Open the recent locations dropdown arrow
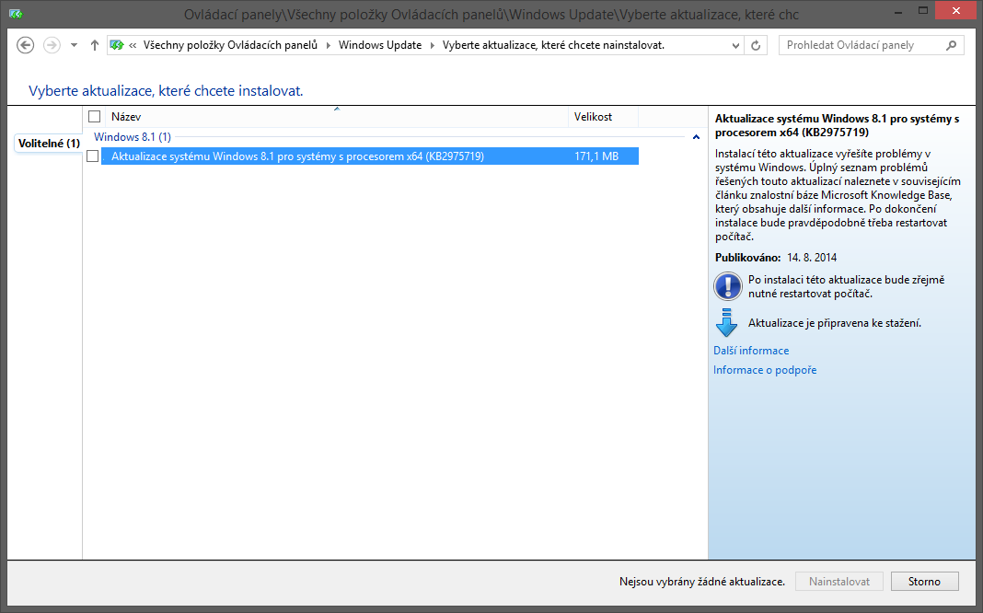983x613 pixels. point(74,45)
